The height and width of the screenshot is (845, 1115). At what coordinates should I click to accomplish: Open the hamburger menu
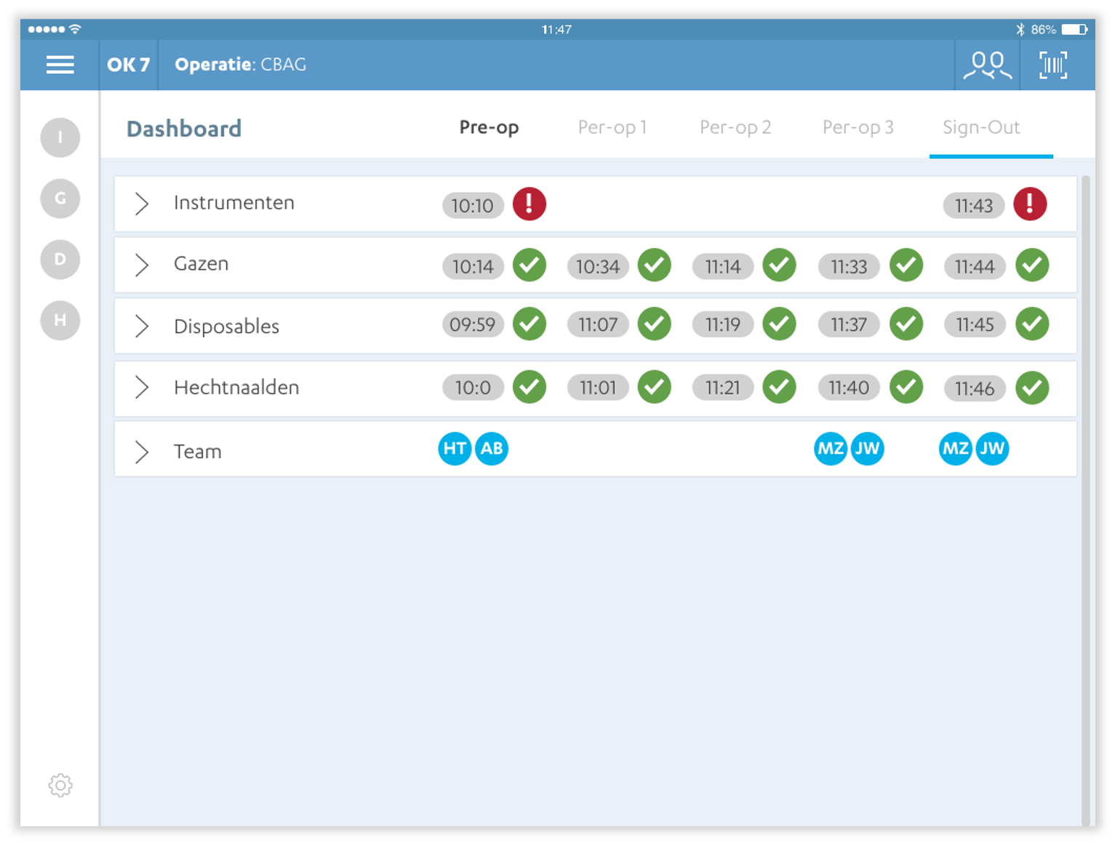click(60, 65)
